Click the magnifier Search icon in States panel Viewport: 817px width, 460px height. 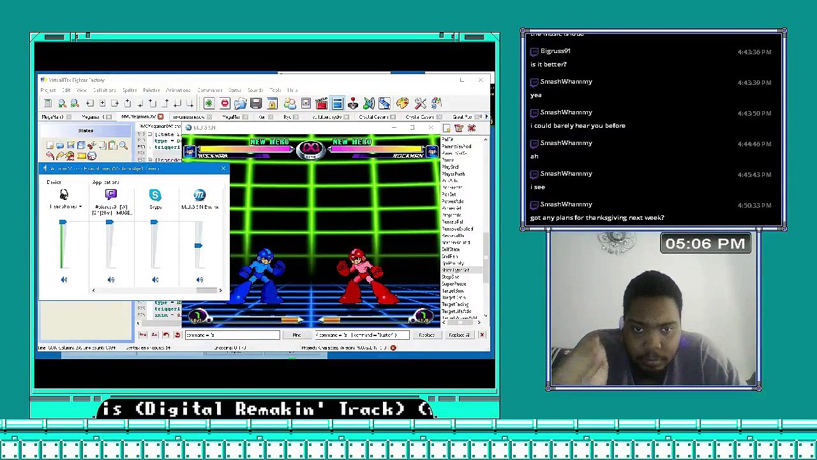tap(123, 146)
